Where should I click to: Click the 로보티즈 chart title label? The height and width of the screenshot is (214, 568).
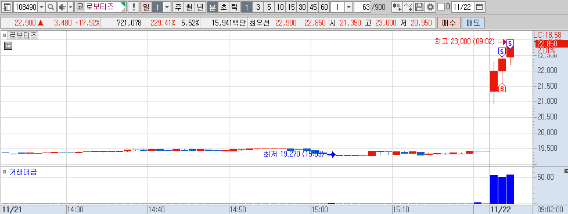[23, 36]
